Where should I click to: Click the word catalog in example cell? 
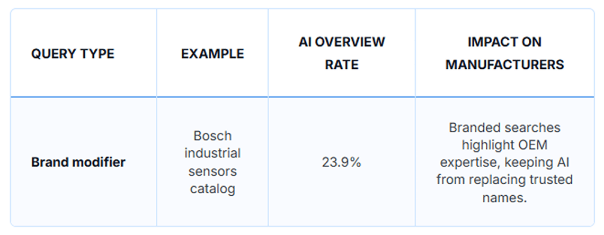tap(212, 188)
